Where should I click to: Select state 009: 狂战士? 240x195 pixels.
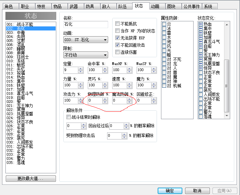[31, 57]
